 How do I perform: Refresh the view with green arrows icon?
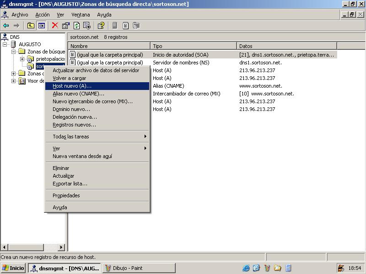pos(76,26)
